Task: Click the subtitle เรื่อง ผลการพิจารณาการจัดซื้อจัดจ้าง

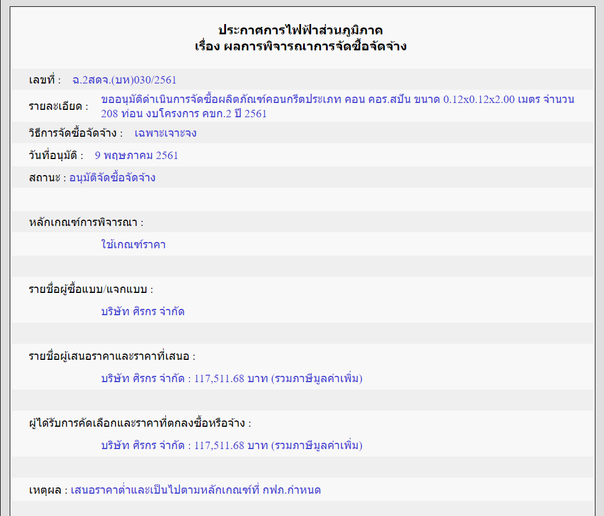Action: (x=300, y=47)
